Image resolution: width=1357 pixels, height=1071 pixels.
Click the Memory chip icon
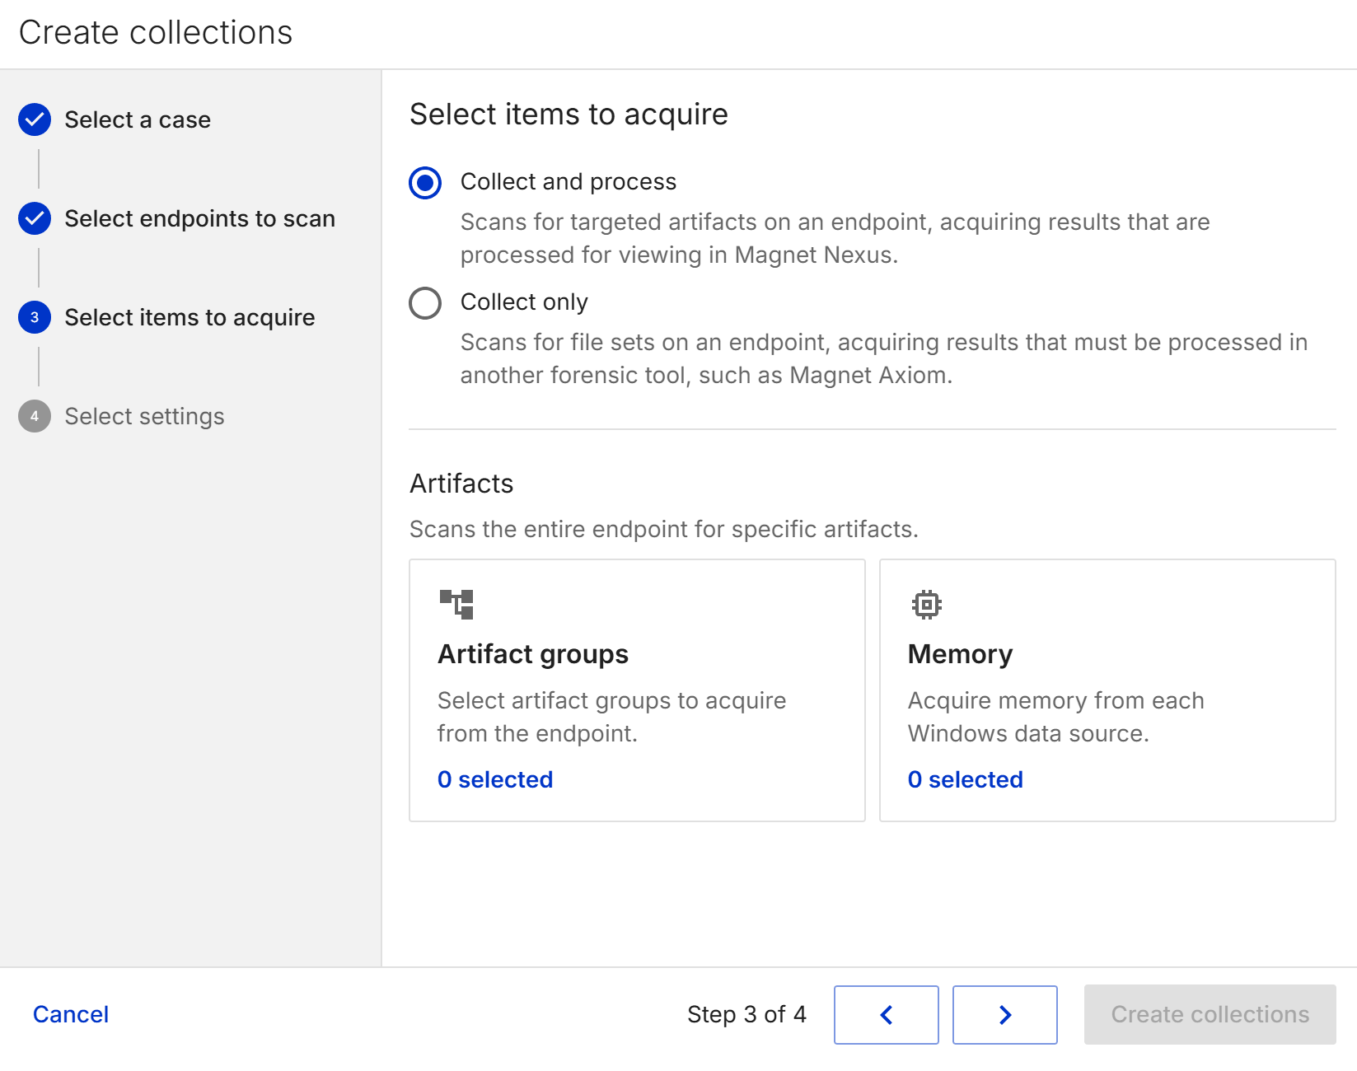(x=926, y=604)
